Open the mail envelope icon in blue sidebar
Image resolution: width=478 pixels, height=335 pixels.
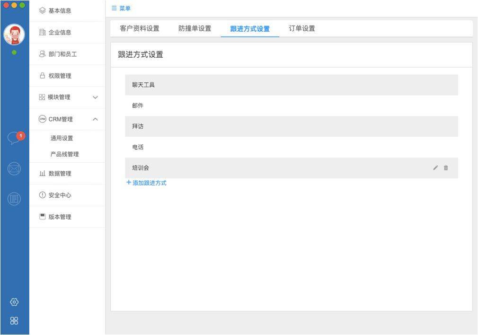click(x=14, y=168)
